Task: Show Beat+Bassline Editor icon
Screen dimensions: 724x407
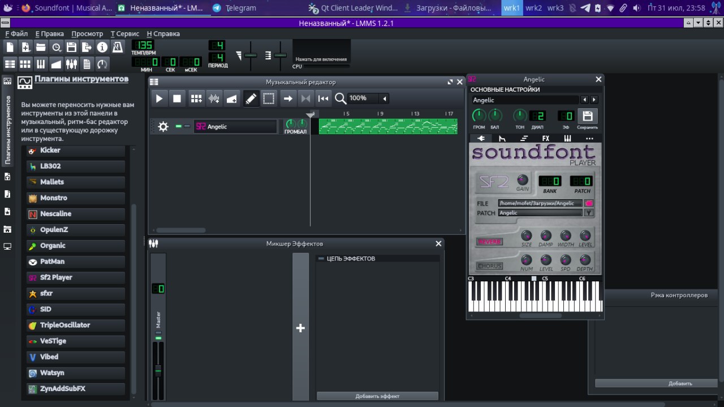Action: point(25,63)
